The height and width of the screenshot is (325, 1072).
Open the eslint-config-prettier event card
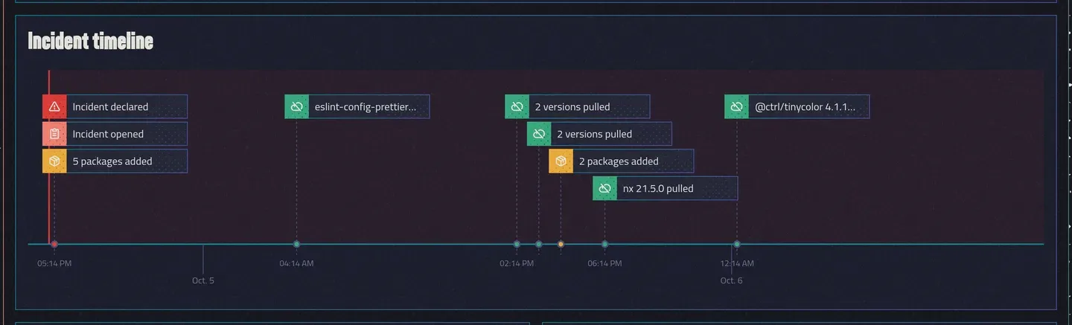(357, 106)
